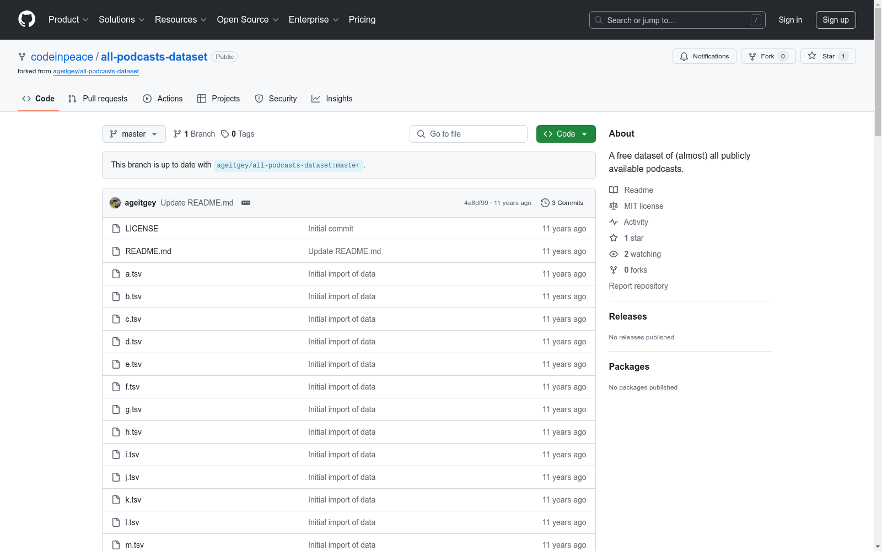
Task: Open the ageitgey/all-podcasts-dataset fork source link
Action: click(96, 71)
